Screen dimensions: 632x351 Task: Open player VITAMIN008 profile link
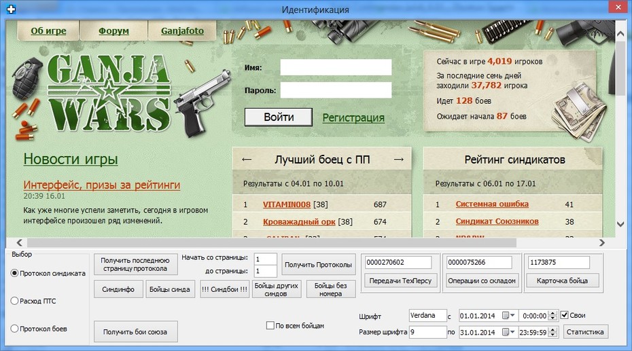(x=287, y=204)
